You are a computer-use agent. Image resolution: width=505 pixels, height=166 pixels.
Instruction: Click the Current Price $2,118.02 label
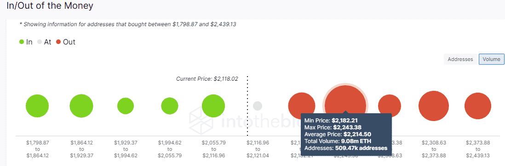(207, 79)
